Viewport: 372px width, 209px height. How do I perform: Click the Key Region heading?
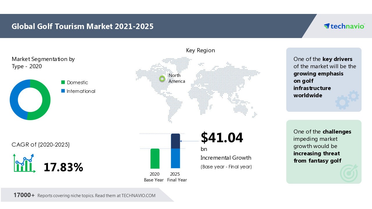(x=201, y=50)
